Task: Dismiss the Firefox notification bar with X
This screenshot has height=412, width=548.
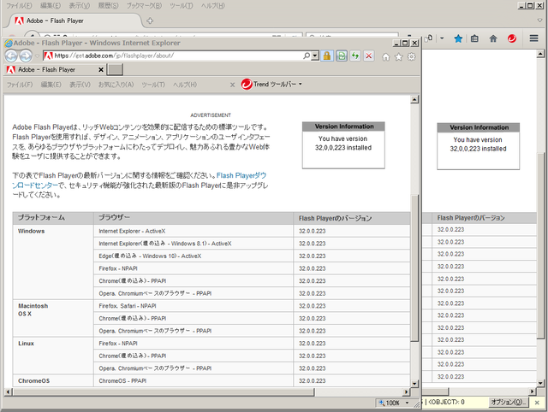Action: point(537,403)
